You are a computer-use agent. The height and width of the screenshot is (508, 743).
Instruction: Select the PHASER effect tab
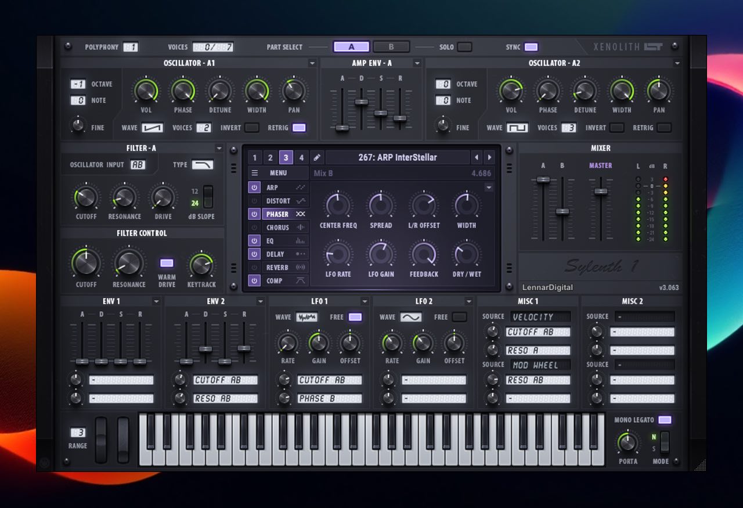278,214
